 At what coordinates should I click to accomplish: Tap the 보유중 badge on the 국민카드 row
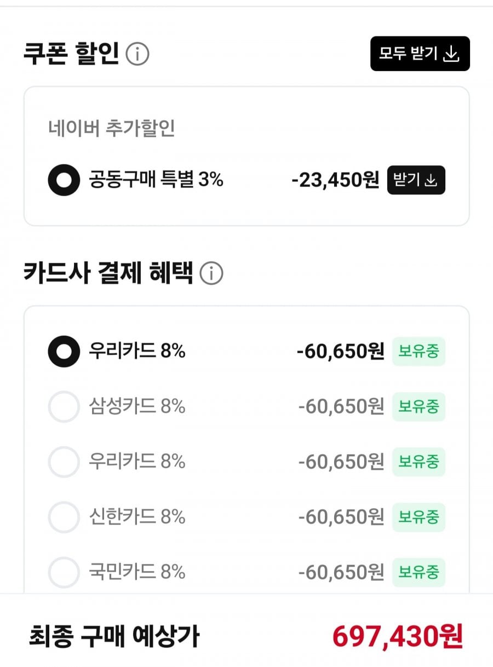419,572
